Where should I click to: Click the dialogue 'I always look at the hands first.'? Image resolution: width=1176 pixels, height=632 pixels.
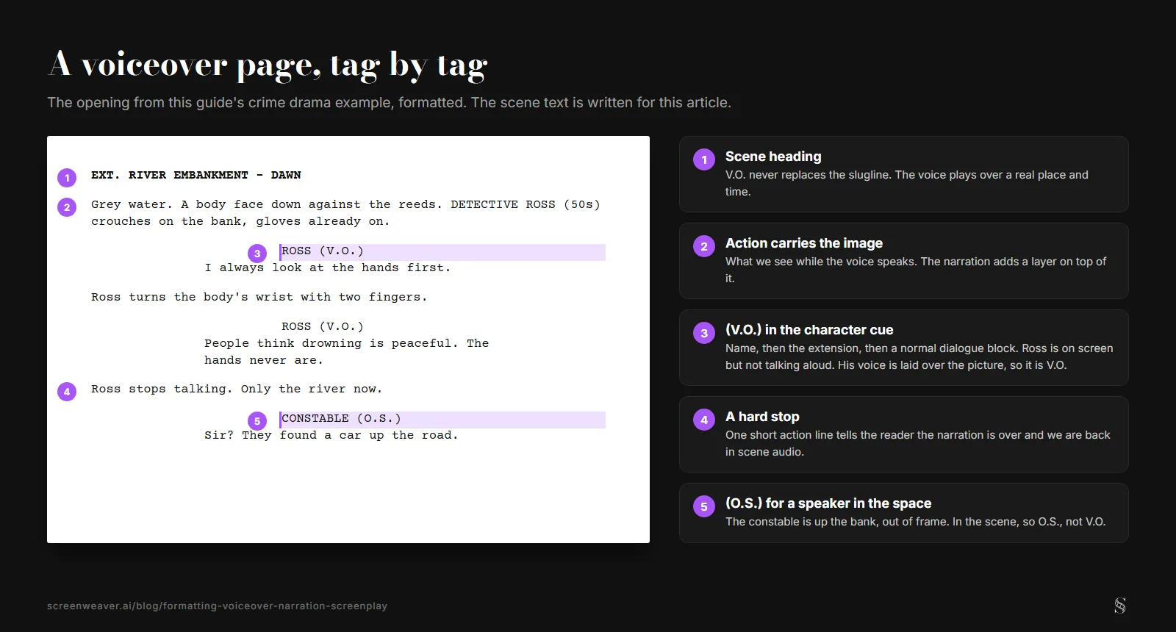pyautogui.click(x=328, y=268)
